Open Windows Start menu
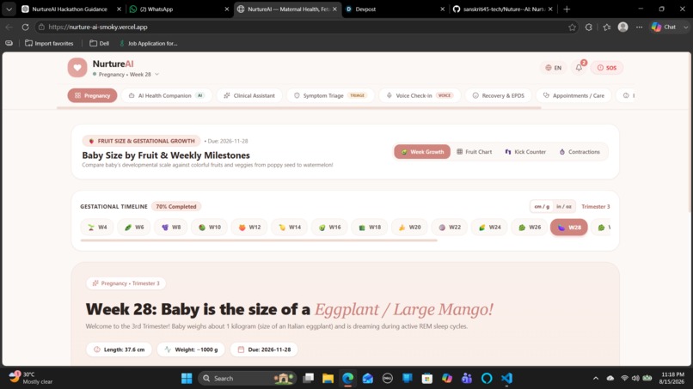Viewport: 693px width, 389px height. [187, 379]
